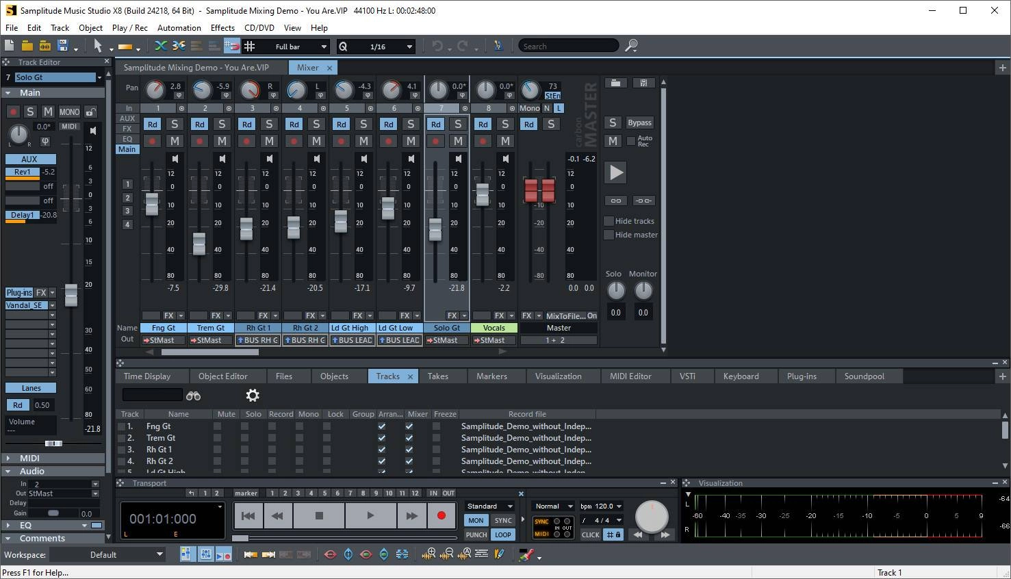Expand the Comments section in Track Editor
This screenshot has width=1011, height=579.
tap(53, 539)
